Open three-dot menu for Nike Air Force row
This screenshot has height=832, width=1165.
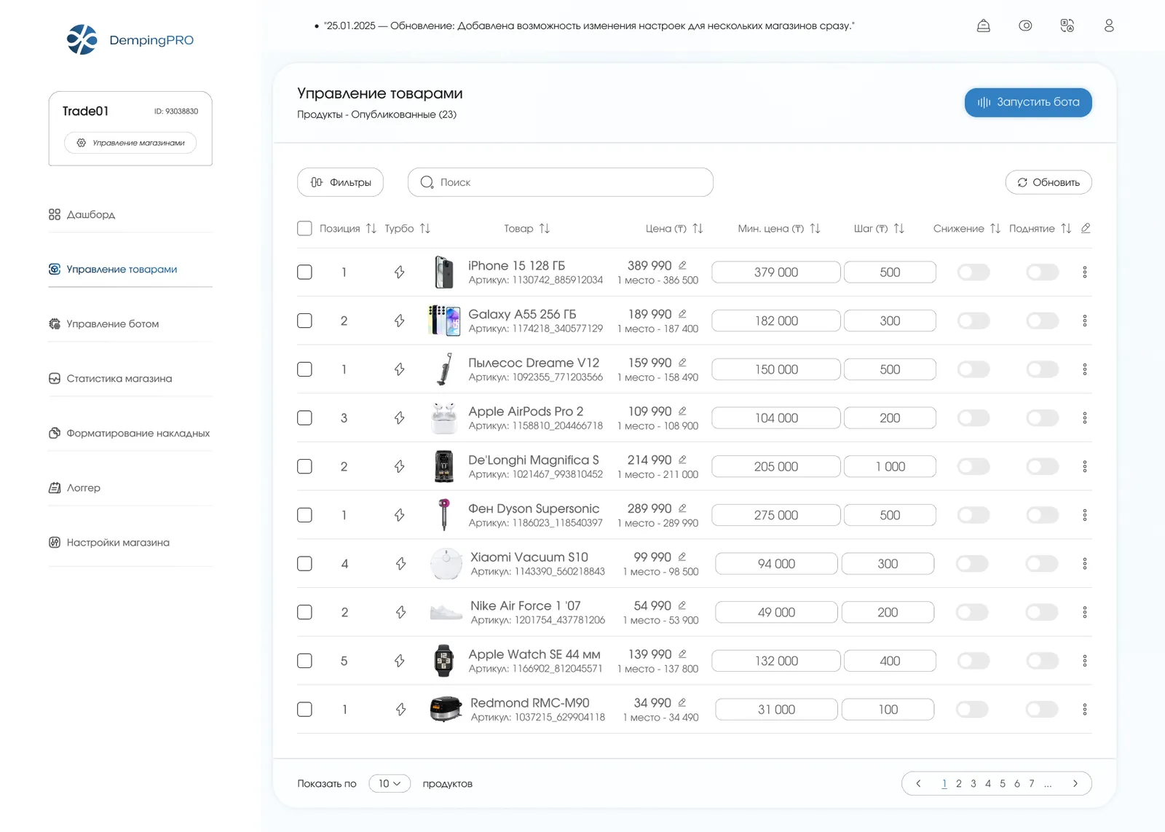pos(1085,612)
